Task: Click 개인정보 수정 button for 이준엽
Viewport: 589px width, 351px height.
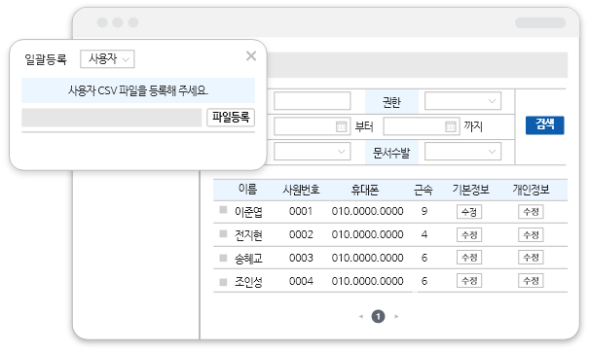Action: (531, 212)
